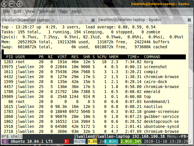Maximize the terminal window
Viewport: 194px width, 146px height.
click(20, 4)
